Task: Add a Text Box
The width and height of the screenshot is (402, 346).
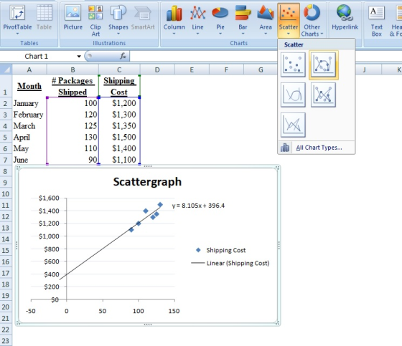Action: 376,20
